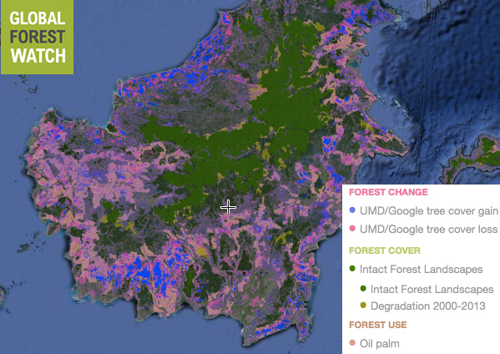Open the parent Intact Forest Landscapes layer label
This screenshot has width=500, height=354.
[422, 269]
